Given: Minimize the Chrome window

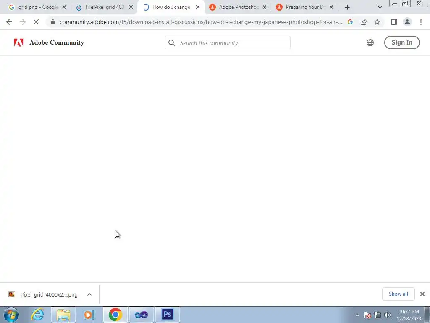Looking at the screenshot, I should [x=395, y=3].
